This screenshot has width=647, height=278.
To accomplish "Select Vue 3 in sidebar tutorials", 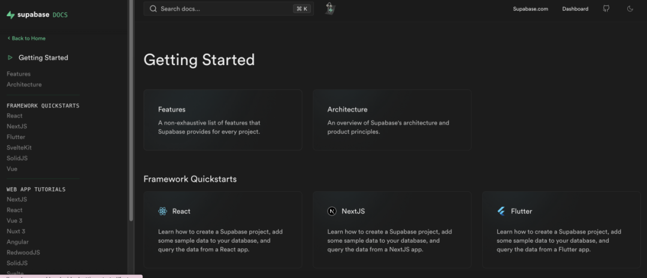I will 14,221.
